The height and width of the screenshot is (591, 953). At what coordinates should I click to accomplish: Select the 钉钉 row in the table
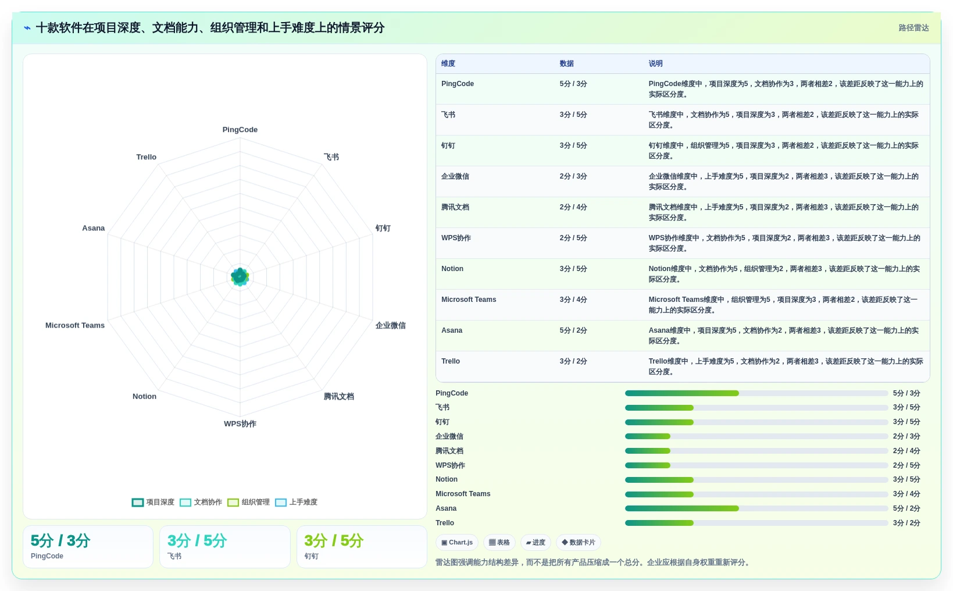tap(683, 151)
